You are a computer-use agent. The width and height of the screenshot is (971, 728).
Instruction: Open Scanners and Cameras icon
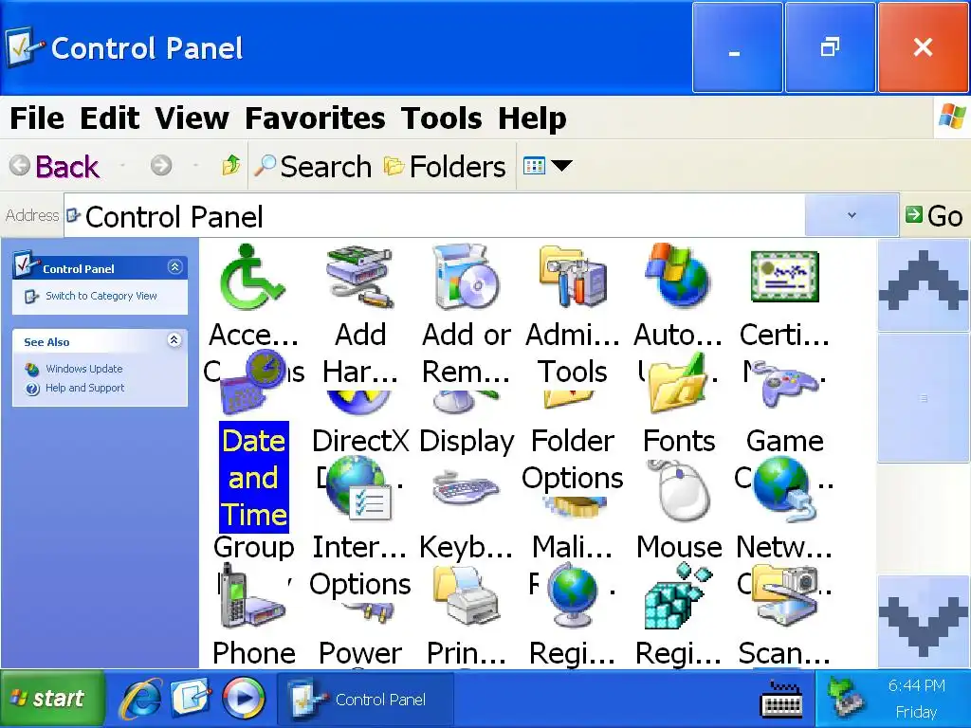[x=784, y=595]
